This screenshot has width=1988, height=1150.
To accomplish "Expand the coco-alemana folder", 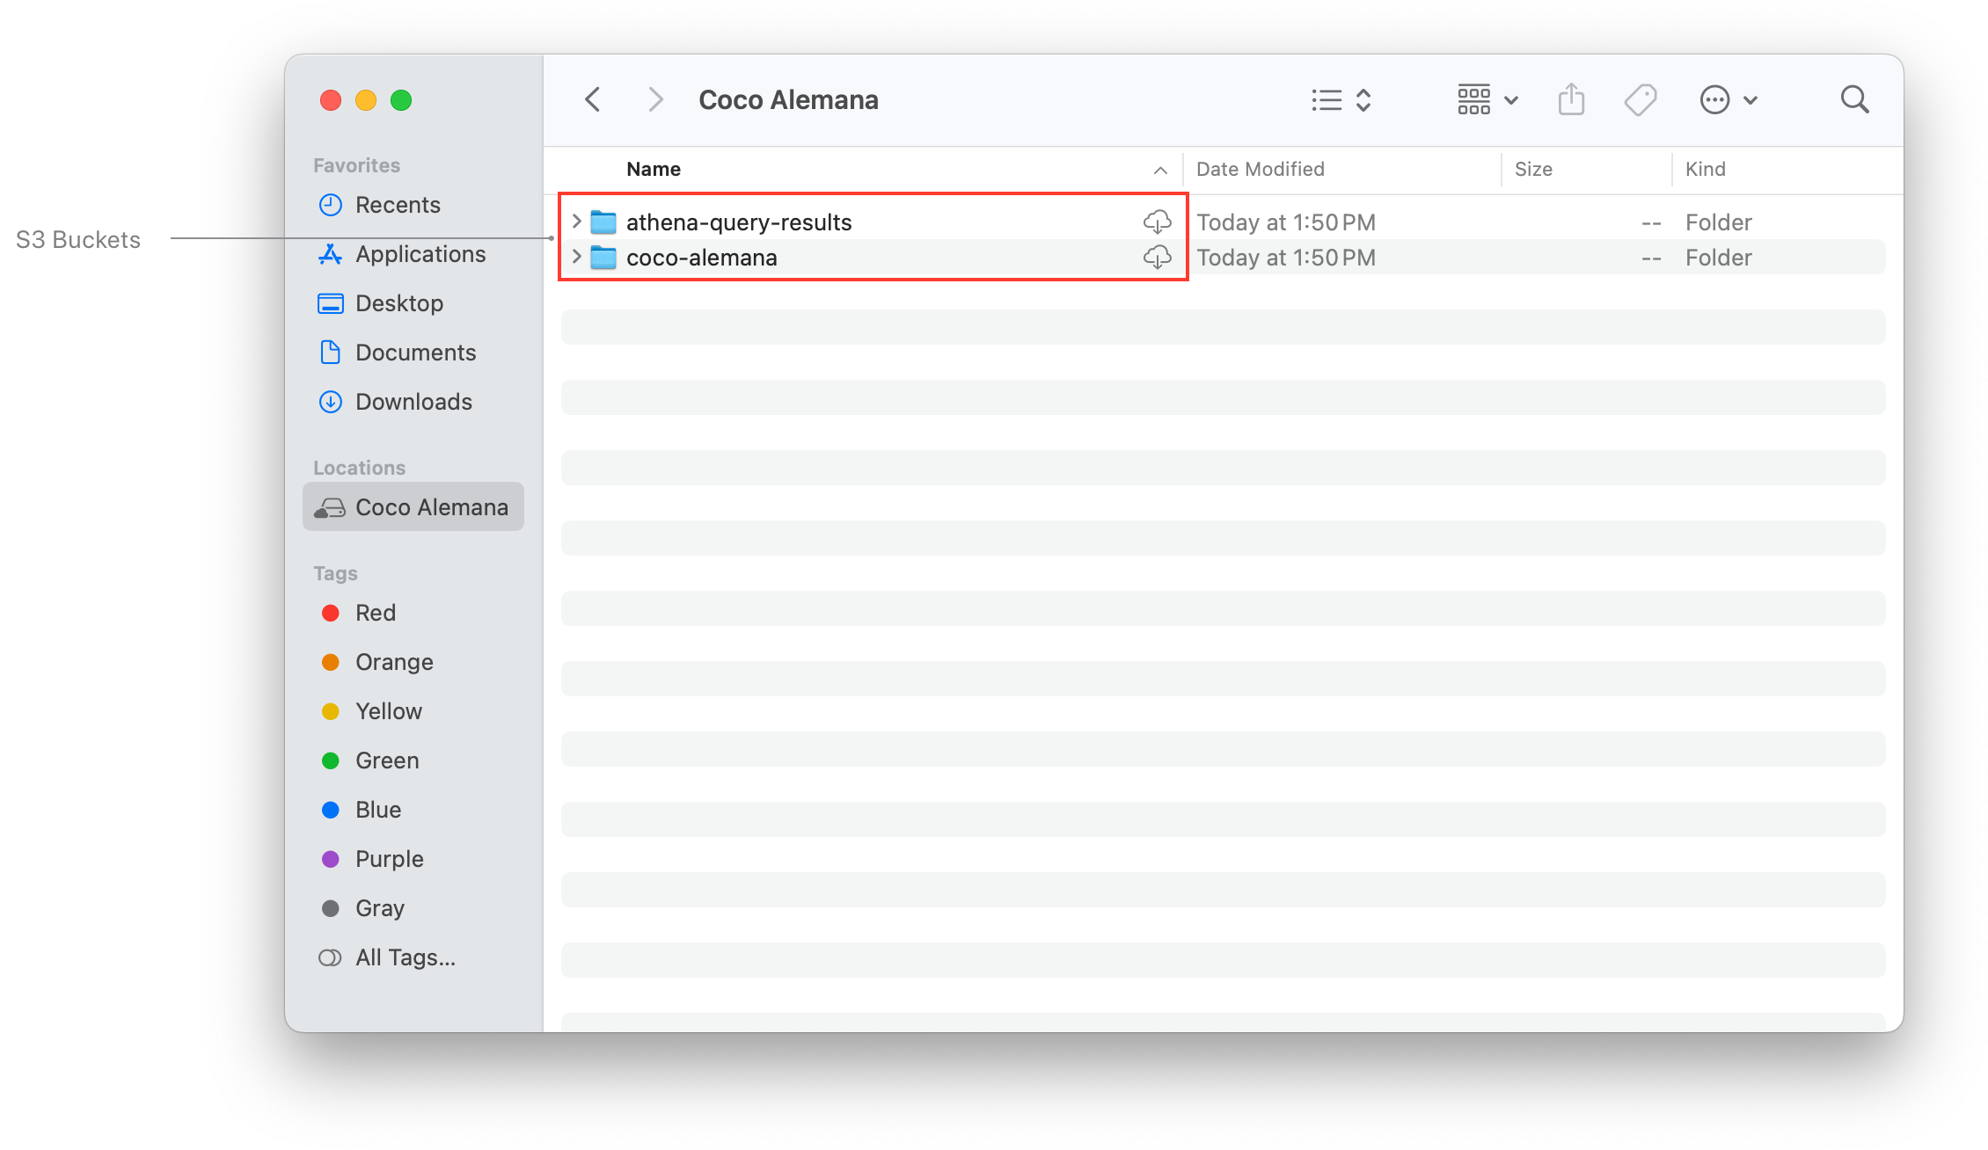I will click(577, 257).
